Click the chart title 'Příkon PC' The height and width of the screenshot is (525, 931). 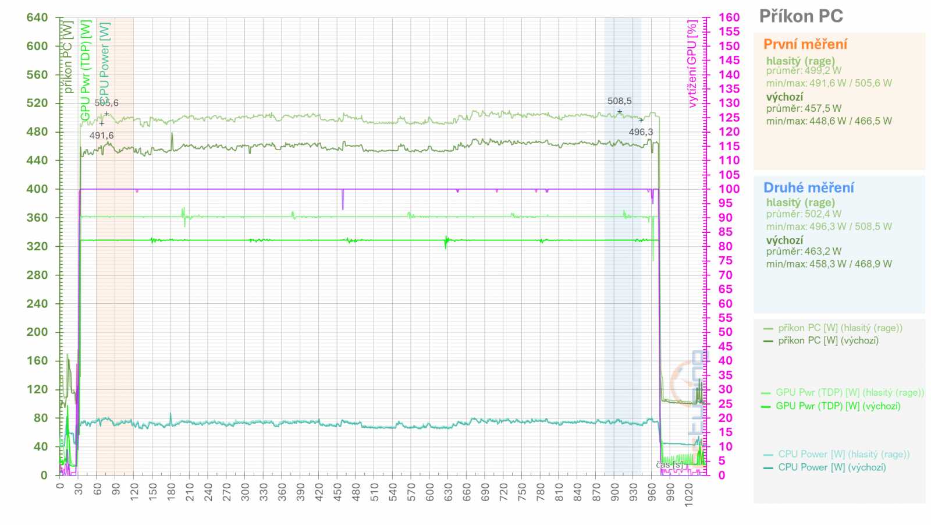click(x=801, y=16)
